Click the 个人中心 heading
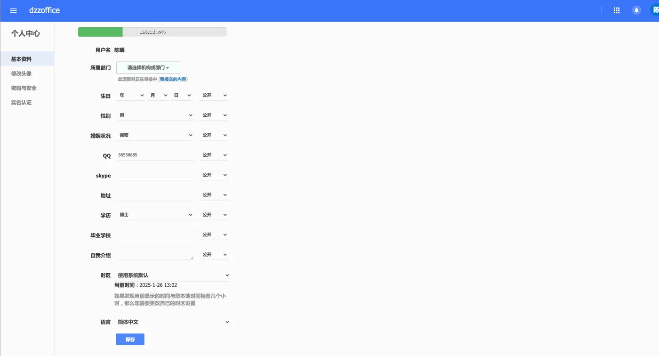This screenshot has height=356, width=659. [x=26, y=33]
